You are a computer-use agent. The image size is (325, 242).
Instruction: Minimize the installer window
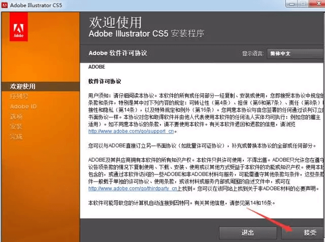pos(292,4)
